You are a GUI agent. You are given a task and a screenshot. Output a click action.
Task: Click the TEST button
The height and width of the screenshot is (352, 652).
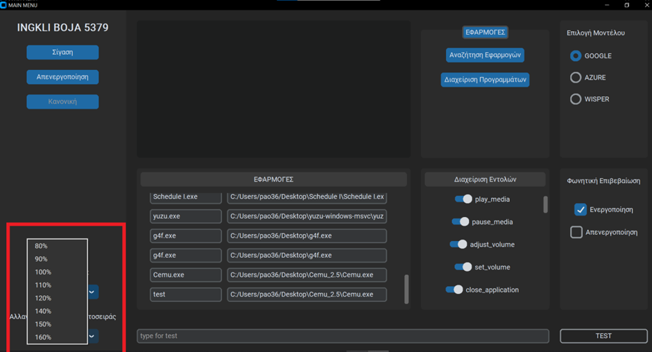[x=603, y=336]
